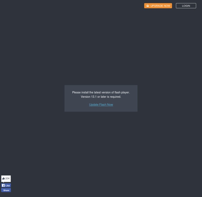202x197 pixels.
Task: Click the underlined "Update Flash Now" text
Action: [x=101, y=105]
